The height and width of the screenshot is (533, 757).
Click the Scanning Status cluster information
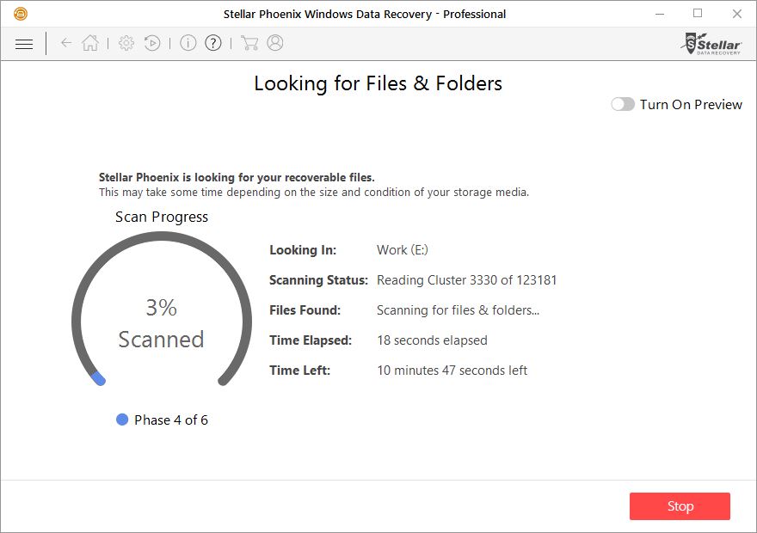coord(466,280)
